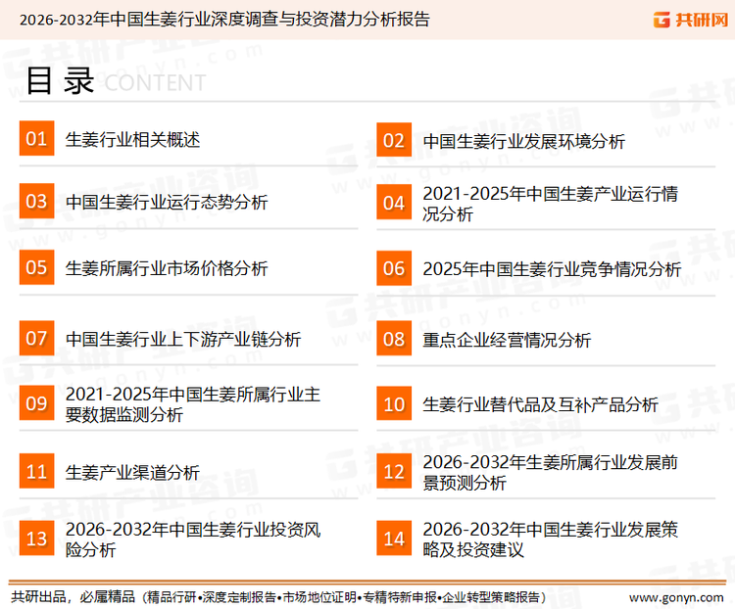This screenshot has height=609, width=735.
Task: Select chapter 2026-2032年中国生姜行业投资风险分析
Action: point(193,539)
